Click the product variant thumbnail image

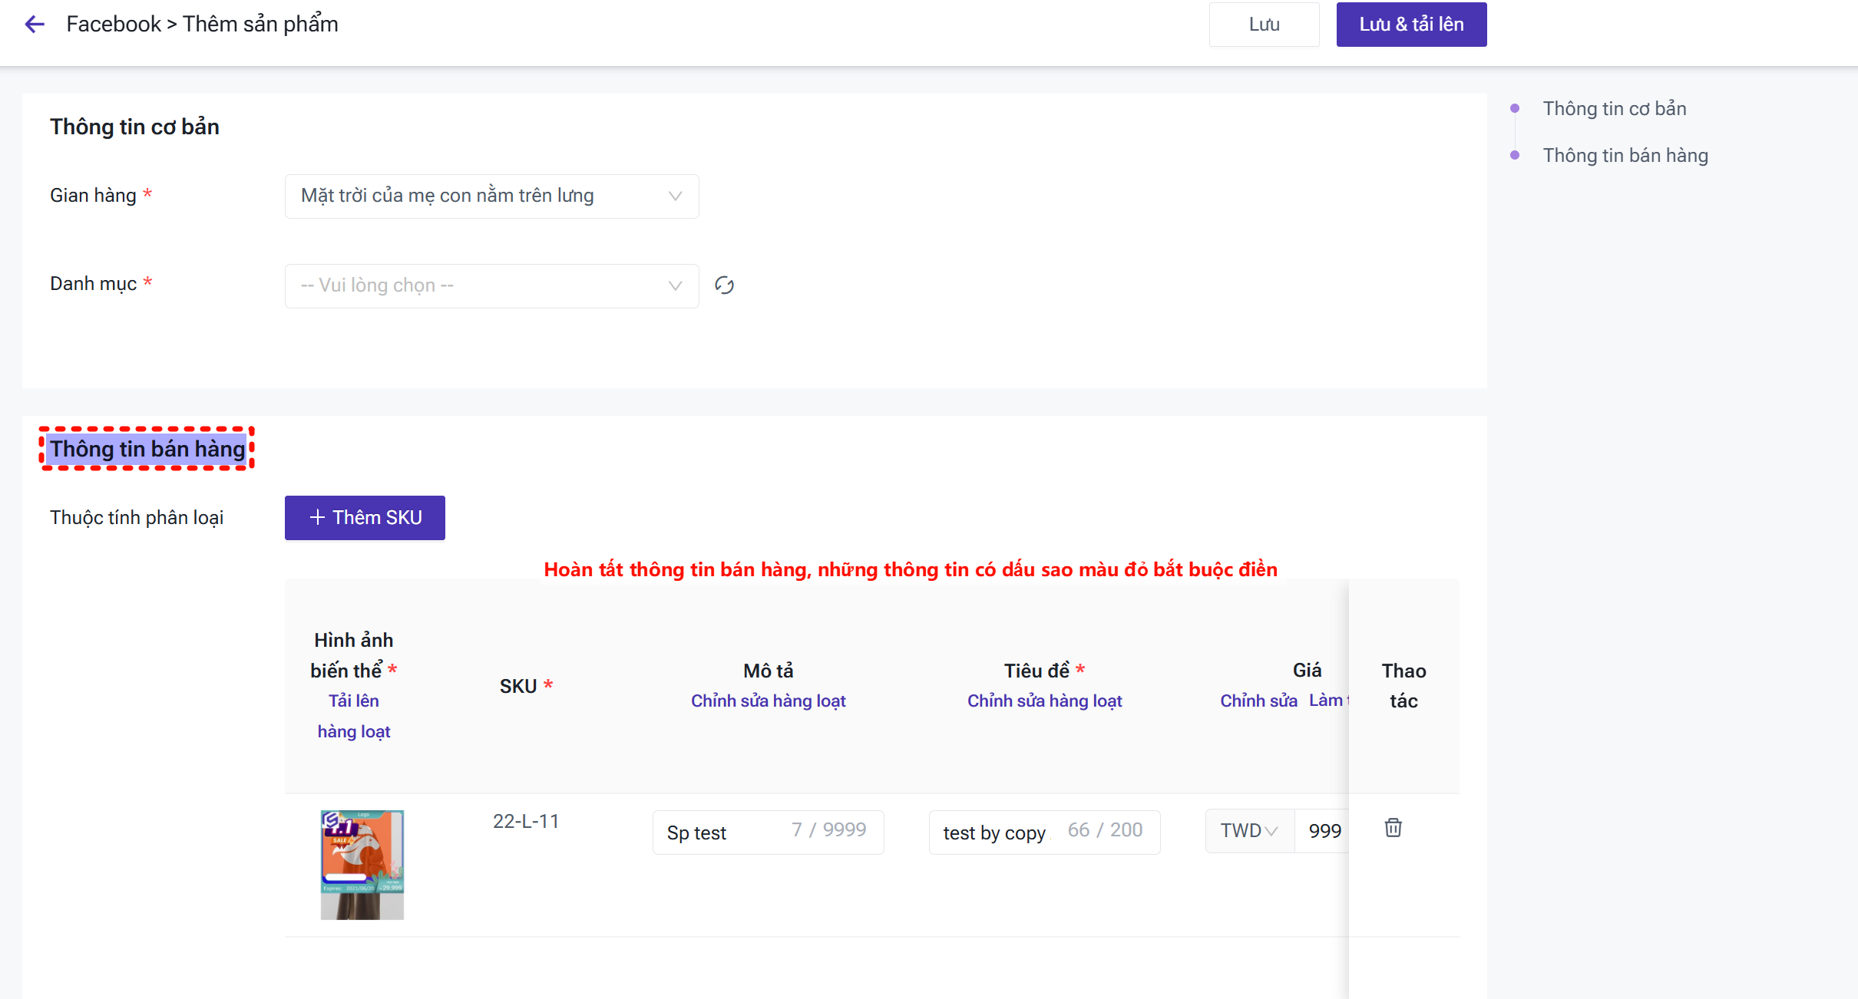(362, 865)
